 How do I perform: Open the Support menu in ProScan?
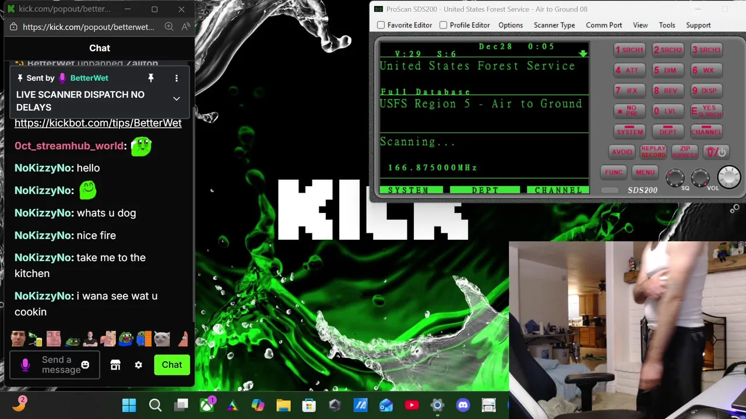(x=698, y=25)
